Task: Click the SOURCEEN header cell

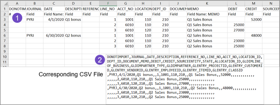Action: [271, 9]
